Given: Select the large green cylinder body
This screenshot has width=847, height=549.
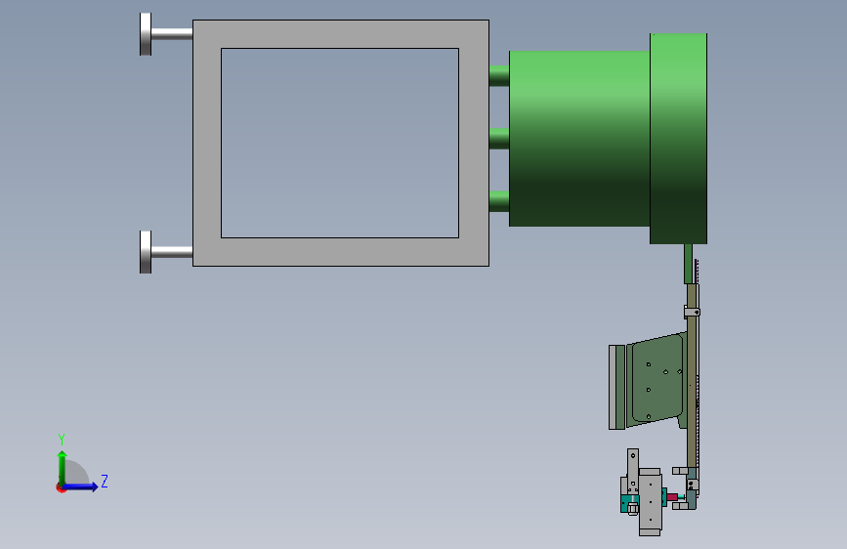Looking at the screenshot, I should point(579,139).
